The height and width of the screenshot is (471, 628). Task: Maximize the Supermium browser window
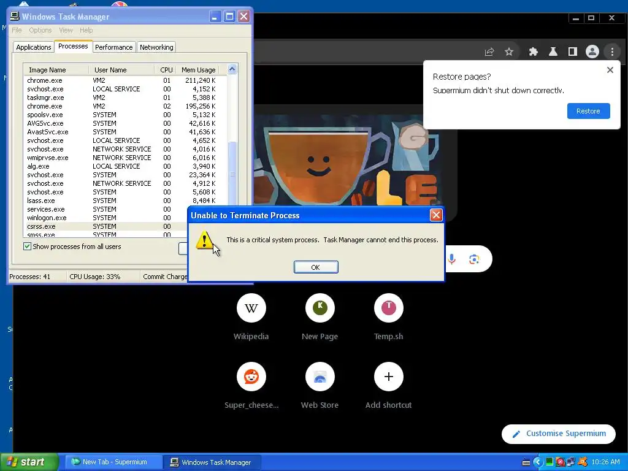click(591, 18)
